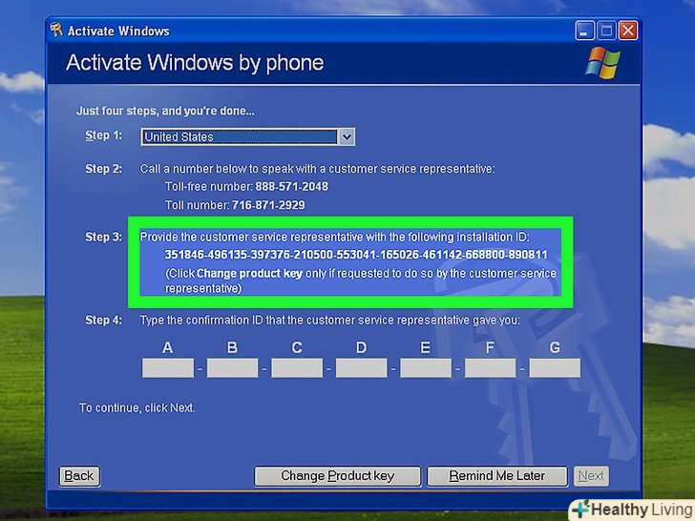This screenshot has height=521, width=695.
Task: Focus confirmation ID field A
Action: [x=168, y=368]
